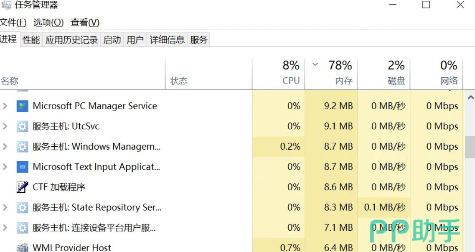Click the CTF 加载程序 pen icon

22,187
